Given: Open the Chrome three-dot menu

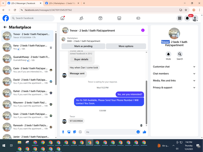Looking at the screenshot, I should 199,10.
